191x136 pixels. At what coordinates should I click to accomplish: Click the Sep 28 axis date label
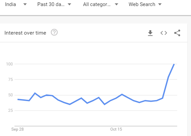[17, 129]
